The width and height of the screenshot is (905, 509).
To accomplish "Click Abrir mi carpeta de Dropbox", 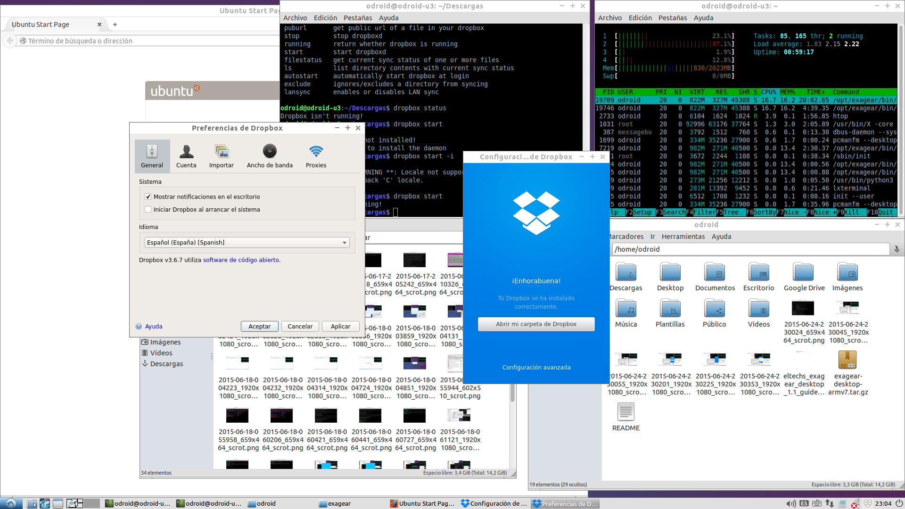I will pos(536,324).
